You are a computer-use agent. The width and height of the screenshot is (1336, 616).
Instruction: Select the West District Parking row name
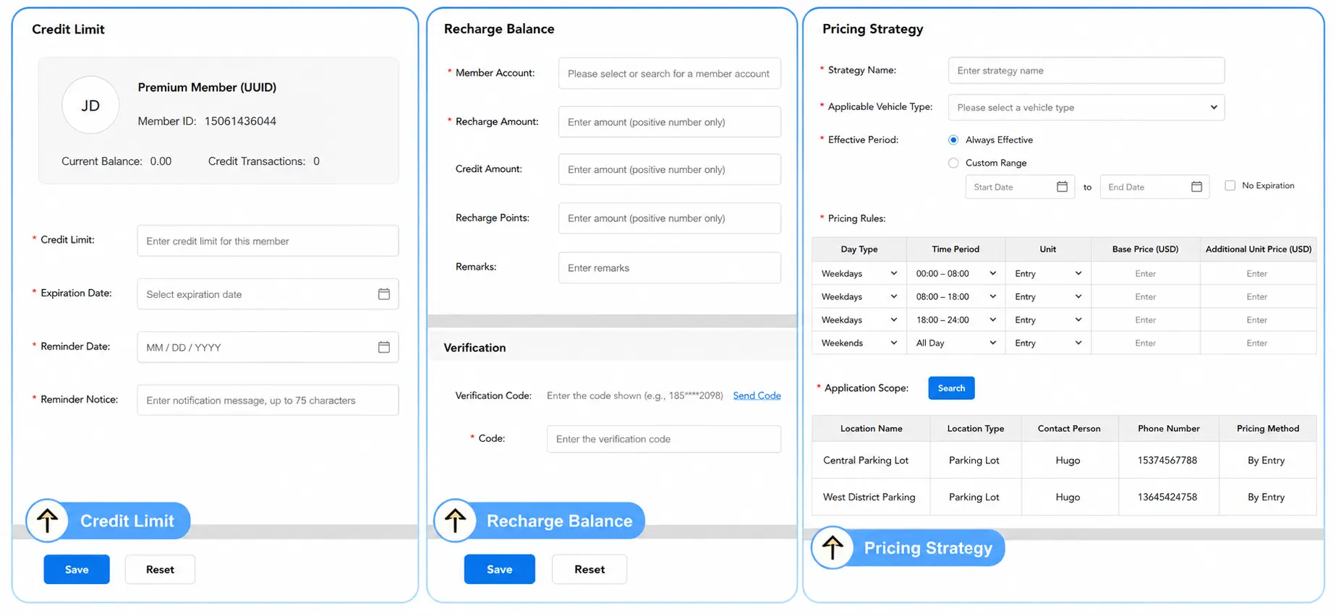(x=869, y=497)
